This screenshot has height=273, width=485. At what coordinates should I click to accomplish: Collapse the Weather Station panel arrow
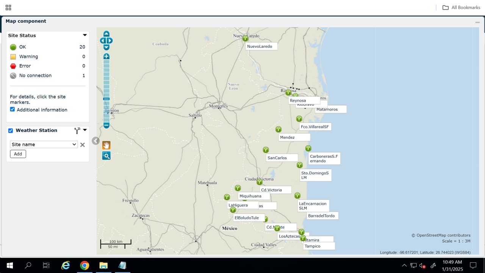click(x=85, y=130)
